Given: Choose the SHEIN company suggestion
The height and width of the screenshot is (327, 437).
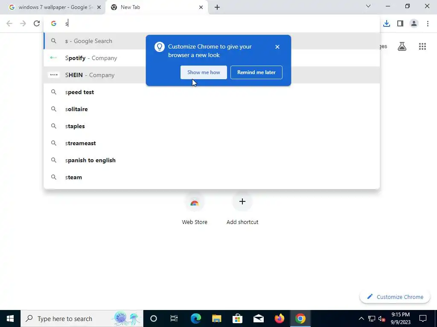Looking at the screenshot, I should (x=212, y=75).
